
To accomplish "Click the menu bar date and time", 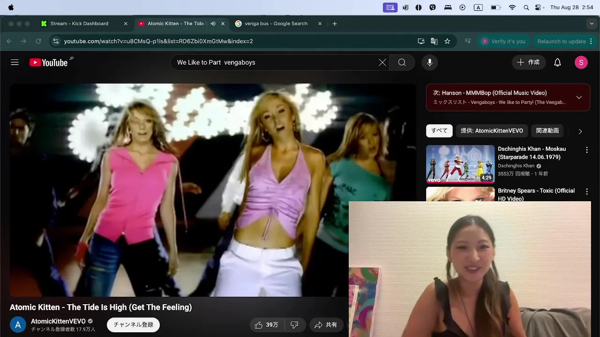I will (571, 7).
